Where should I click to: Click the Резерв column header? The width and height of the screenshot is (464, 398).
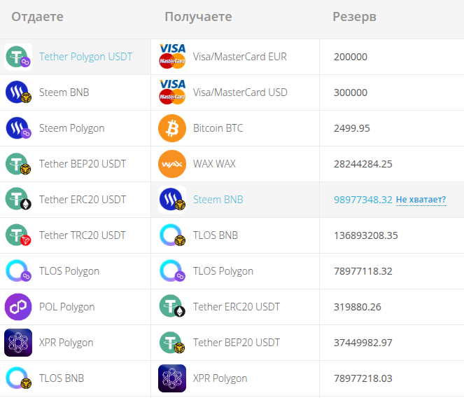click(354, 17)
